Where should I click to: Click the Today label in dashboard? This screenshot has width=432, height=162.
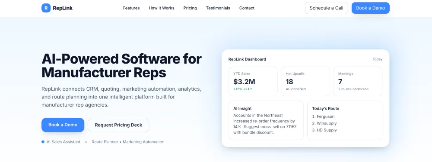(x=378, y=59)
